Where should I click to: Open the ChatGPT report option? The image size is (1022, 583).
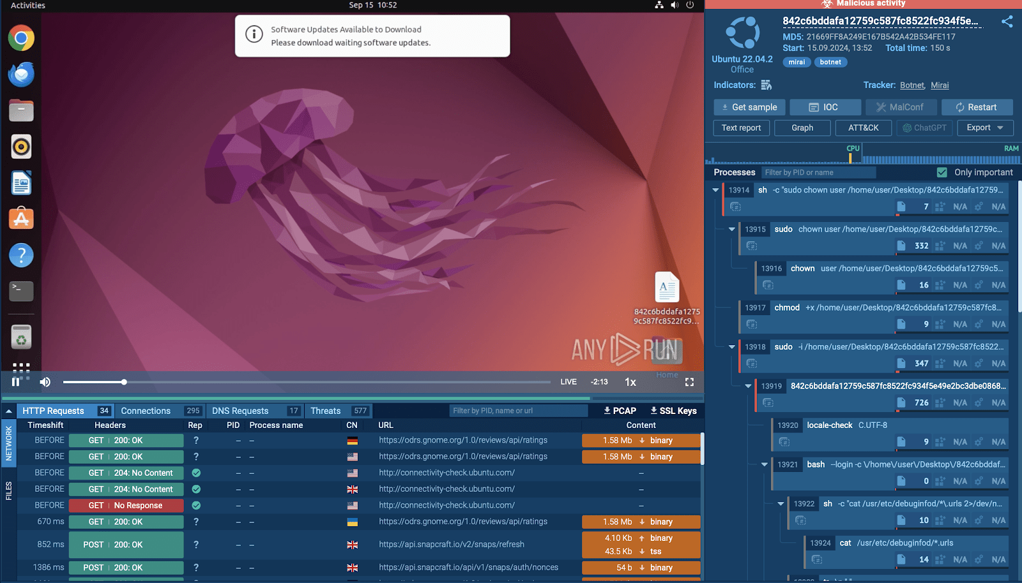click(x=924, y=128)
